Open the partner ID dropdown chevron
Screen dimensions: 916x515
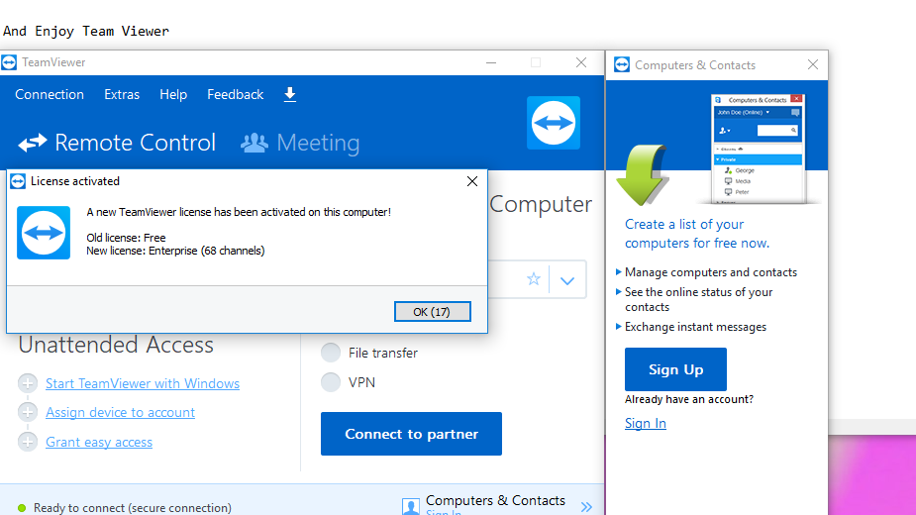click(x=567, y=280)
